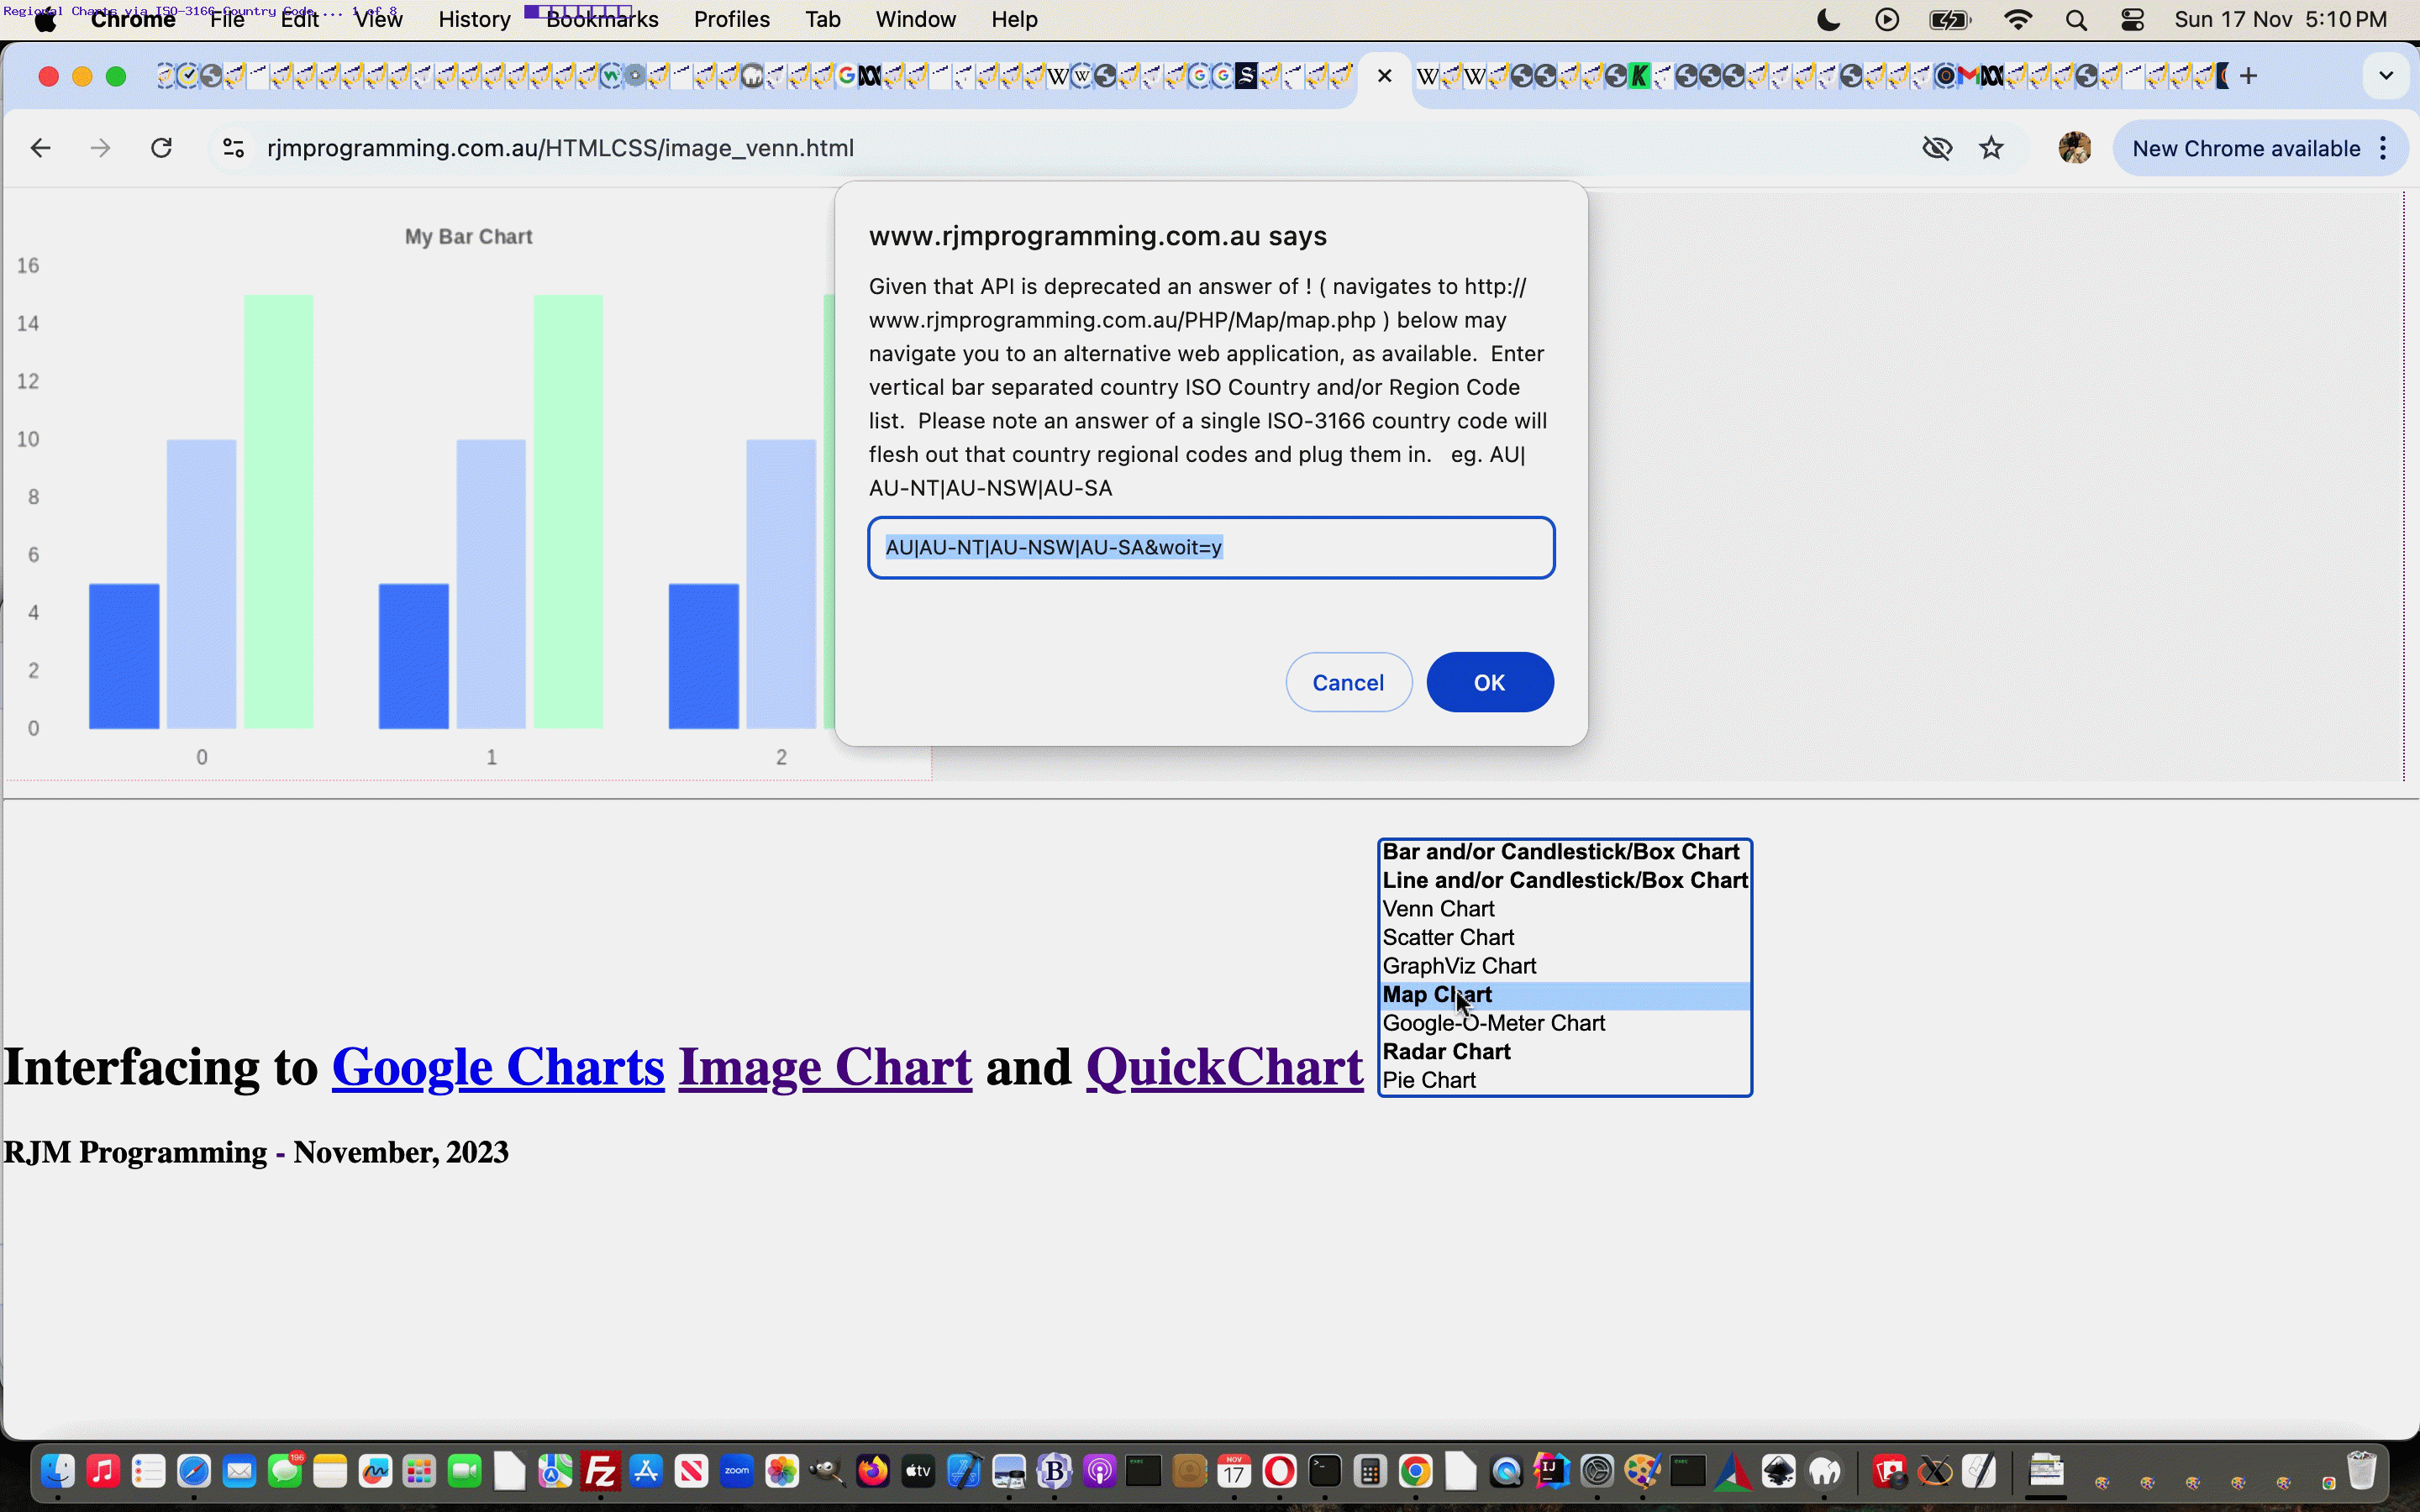Open Control Center in menu bar
2420x1512 pixels.
[x=2132, y=19]
